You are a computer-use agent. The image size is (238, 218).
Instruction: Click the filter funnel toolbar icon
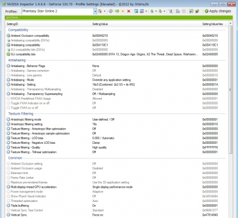coord(170,11)
